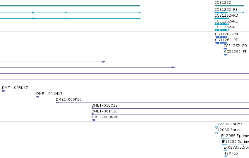Select EST 120715 label
This screenshot has width=249, height=158.
coord(231,153)
